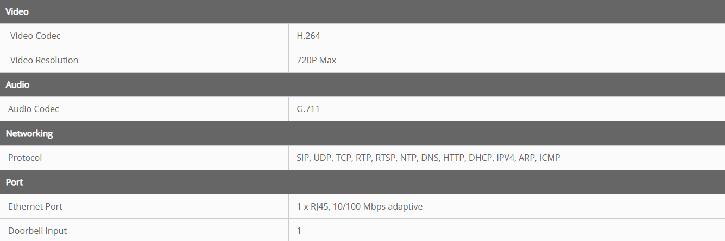Click the H.264 codec value

pos(308,36)
